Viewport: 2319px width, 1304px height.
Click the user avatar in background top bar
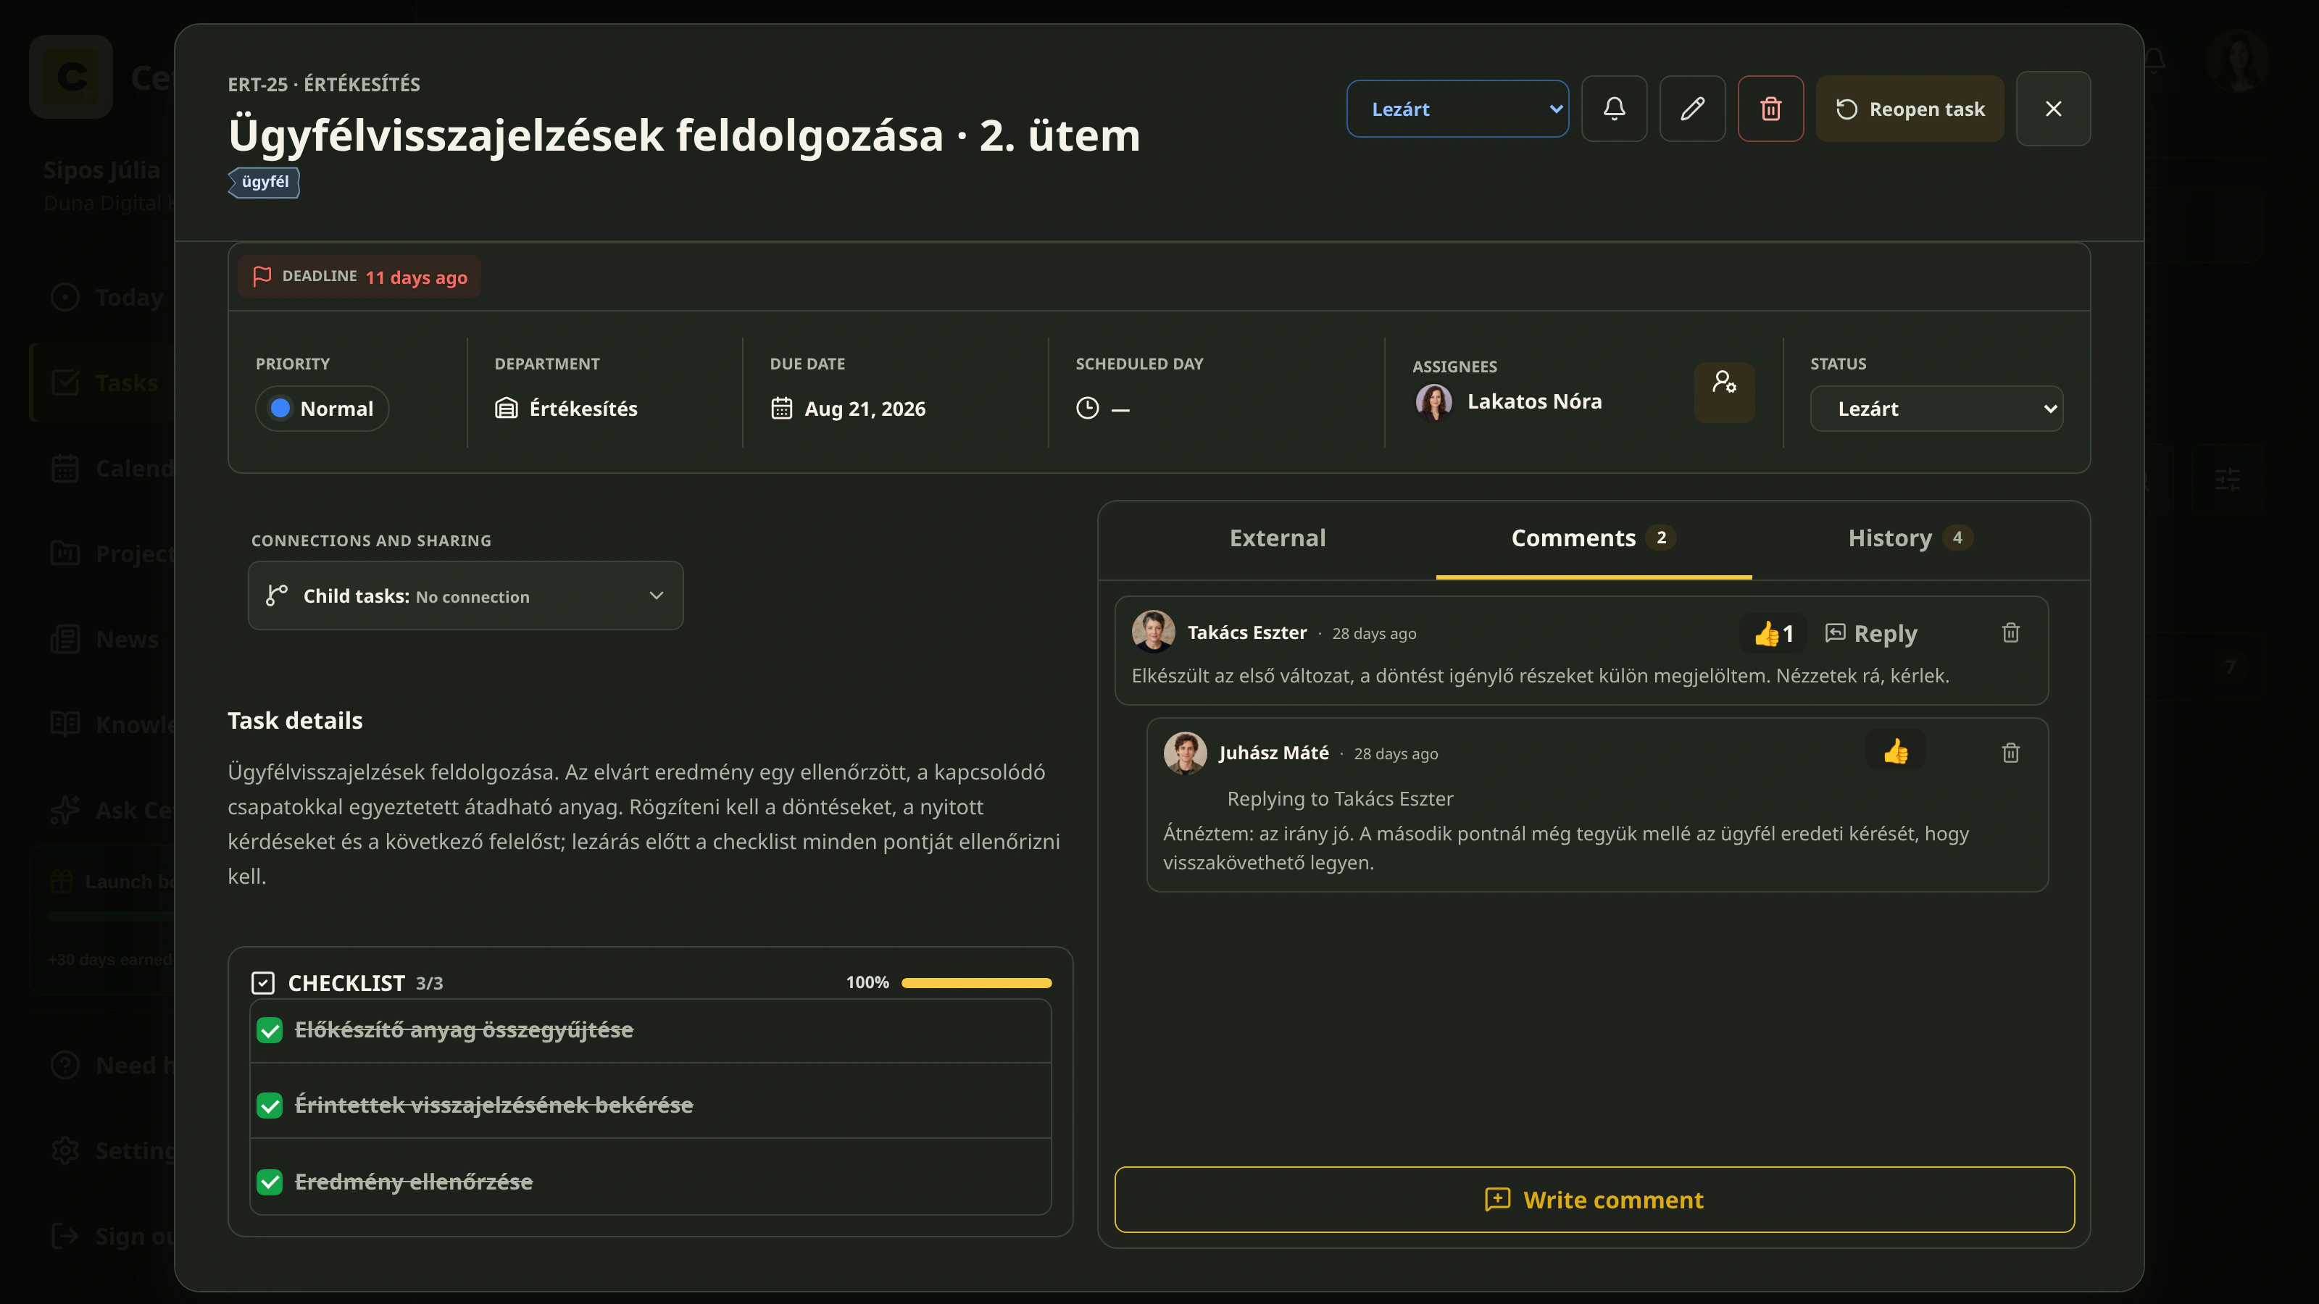click(x=2238, y=60)
